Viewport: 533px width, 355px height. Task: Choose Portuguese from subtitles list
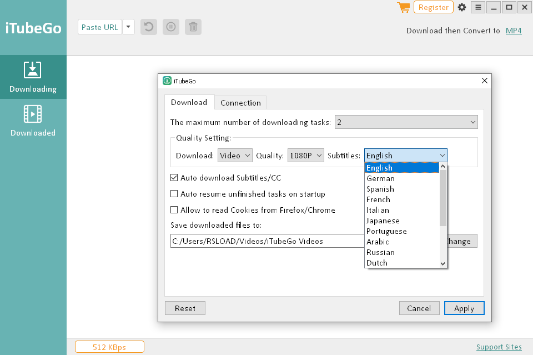(402, 231)
